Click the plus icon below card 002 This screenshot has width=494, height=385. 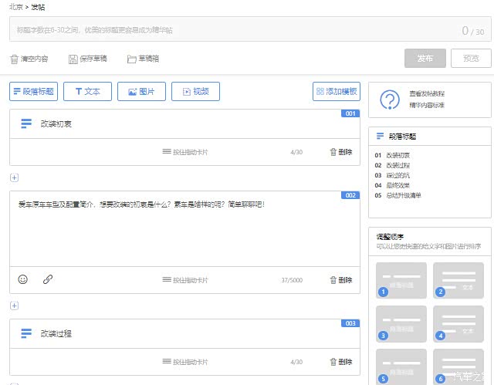(14, 306)
